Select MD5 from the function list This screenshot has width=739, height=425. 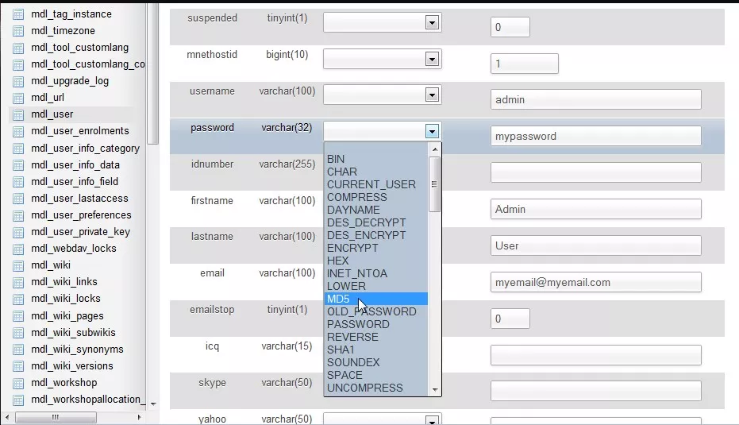[x=338, y=299]
